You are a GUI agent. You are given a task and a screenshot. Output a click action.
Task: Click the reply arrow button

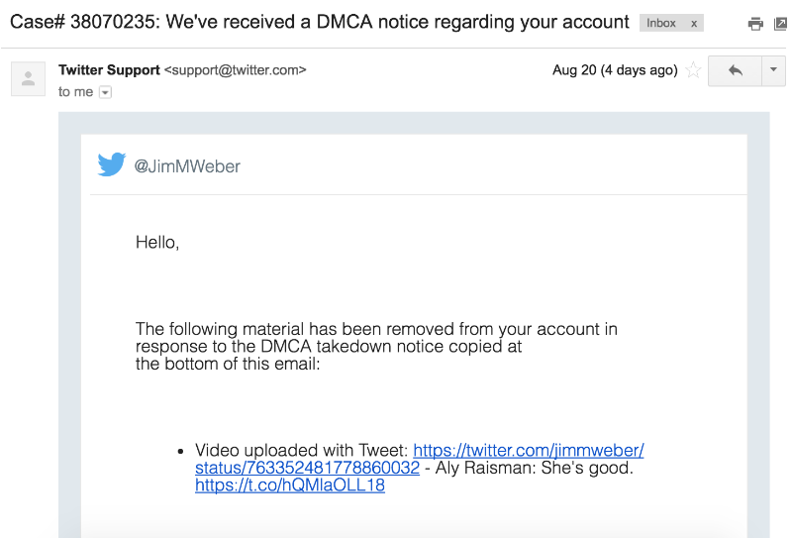click(x=735, y=70)
